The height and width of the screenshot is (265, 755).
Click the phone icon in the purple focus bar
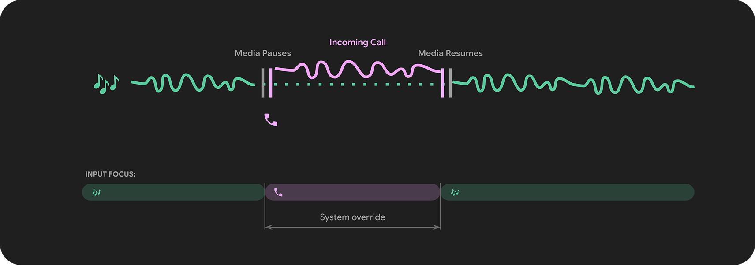click(x=278, y=192)
